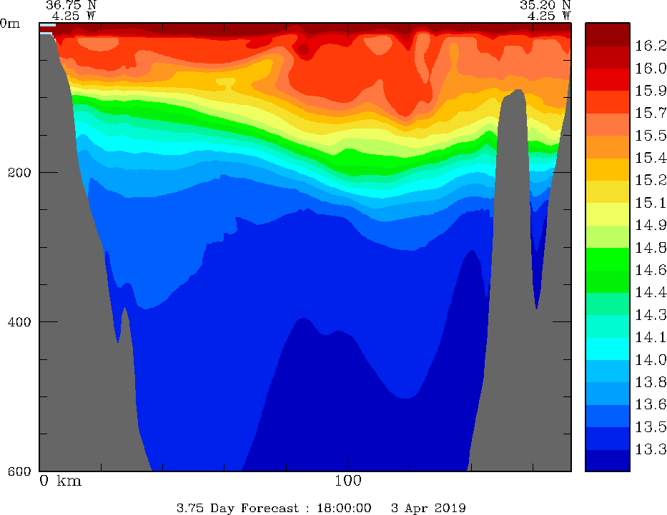The height and width of the screenshot is (515, 667).
Task: Select the darkest navy swatch below 13.3
Action: coord(607,461)
